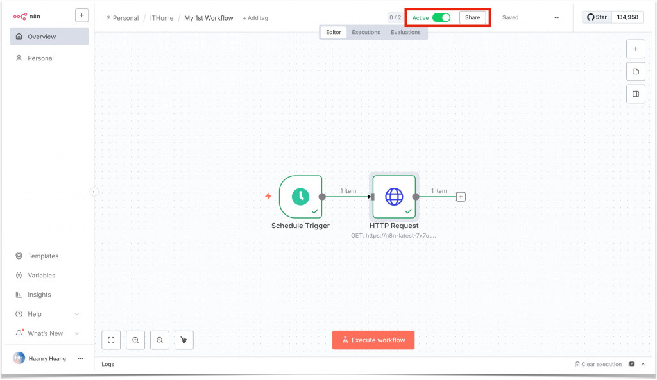Click the Logs panel label
657x380 pixels.
(x=108, y=364)
